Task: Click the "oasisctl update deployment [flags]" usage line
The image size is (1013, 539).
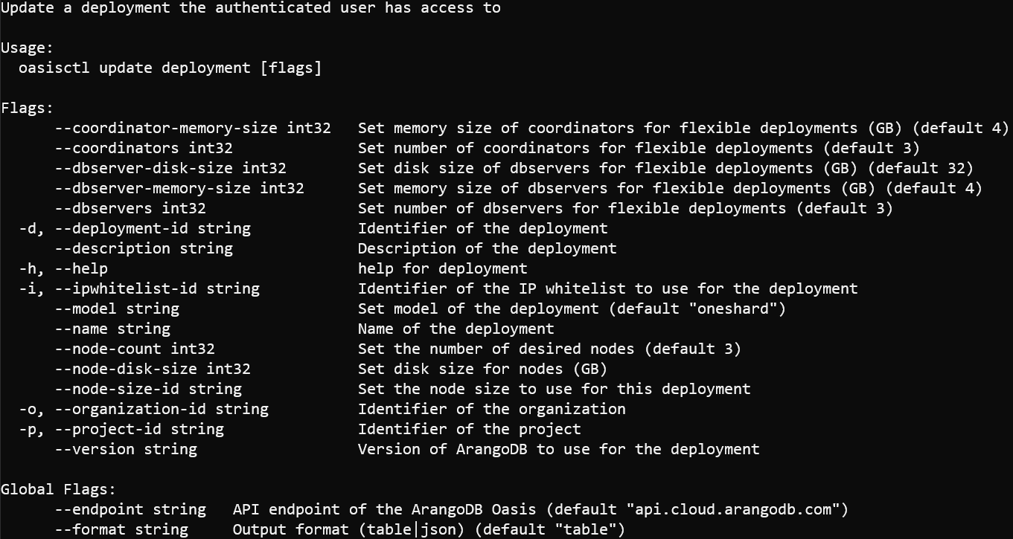Action: [170, 68]
